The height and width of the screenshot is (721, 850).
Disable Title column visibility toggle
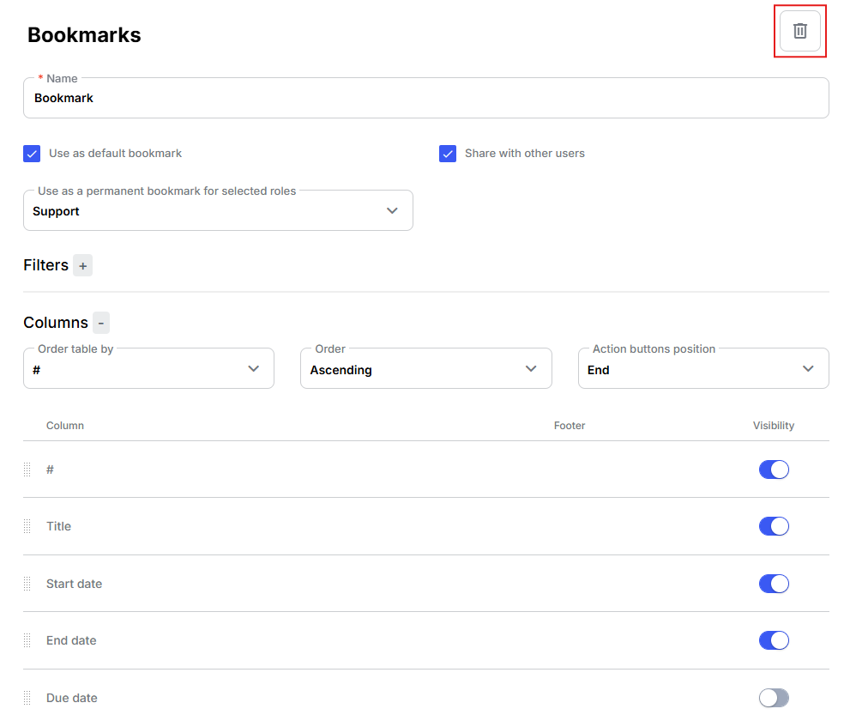point(774,526)
